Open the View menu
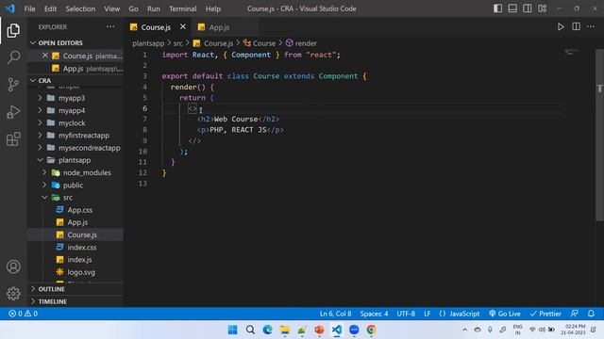This screenshot has height=339, width=604. [111, 8]
